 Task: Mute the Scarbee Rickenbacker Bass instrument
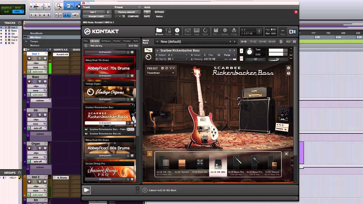241,58
